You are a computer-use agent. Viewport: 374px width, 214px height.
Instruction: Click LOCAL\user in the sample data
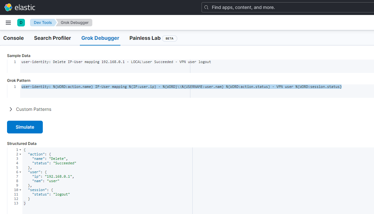pos(141,62)
